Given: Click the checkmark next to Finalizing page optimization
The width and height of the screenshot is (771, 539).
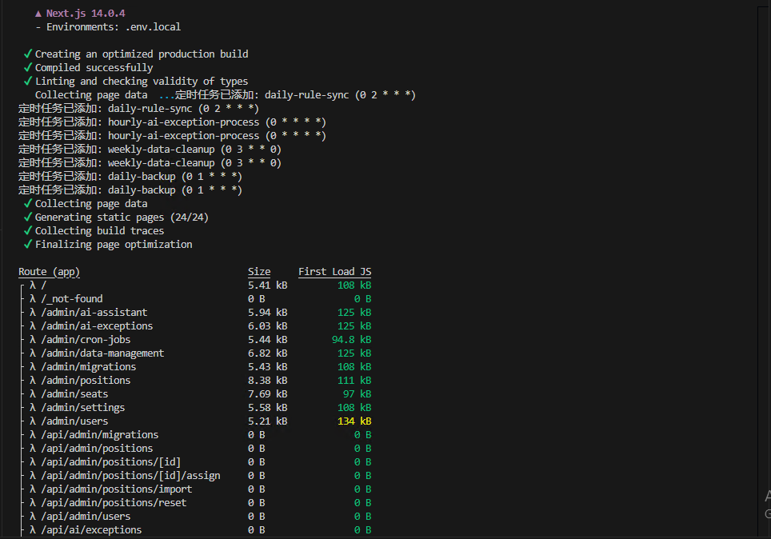Looking at the screenshot, I should 28,245.
